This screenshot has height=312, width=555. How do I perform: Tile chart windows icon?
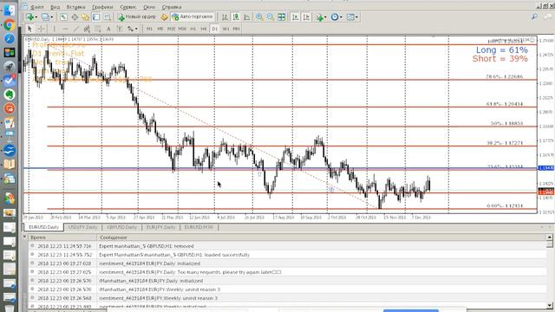pyautogui.click(x=281, y=17)
